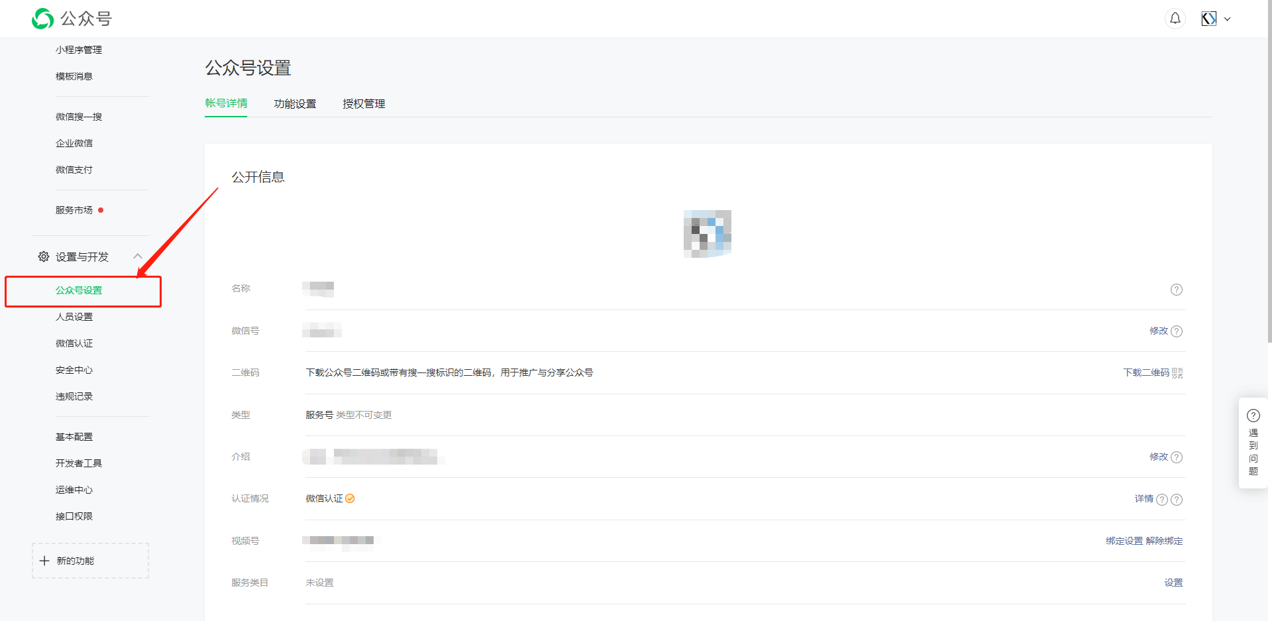Screen dimensions: 1272x621
Task: Click the 类型不可变更 text
Action: (x=364, y=415)
